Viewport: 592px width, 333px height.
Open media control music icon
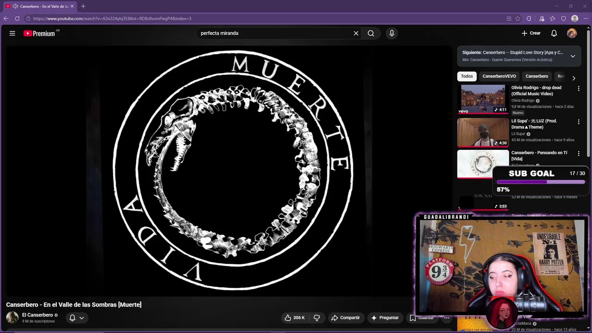point(542,18)
